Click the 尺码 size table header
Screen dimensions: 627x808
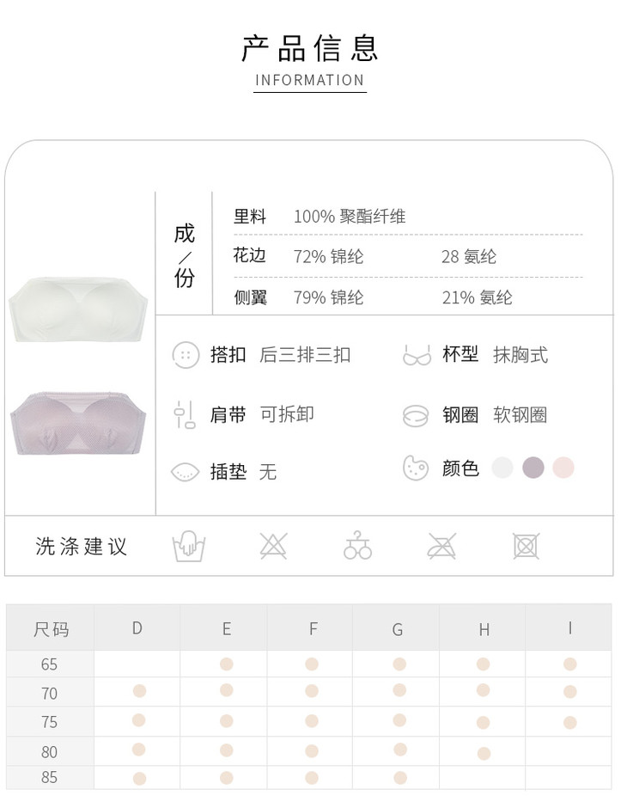tap(51, 629)
